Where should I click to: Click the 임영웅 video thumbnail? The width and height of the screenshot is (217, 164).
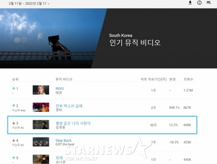click(41, 125)
